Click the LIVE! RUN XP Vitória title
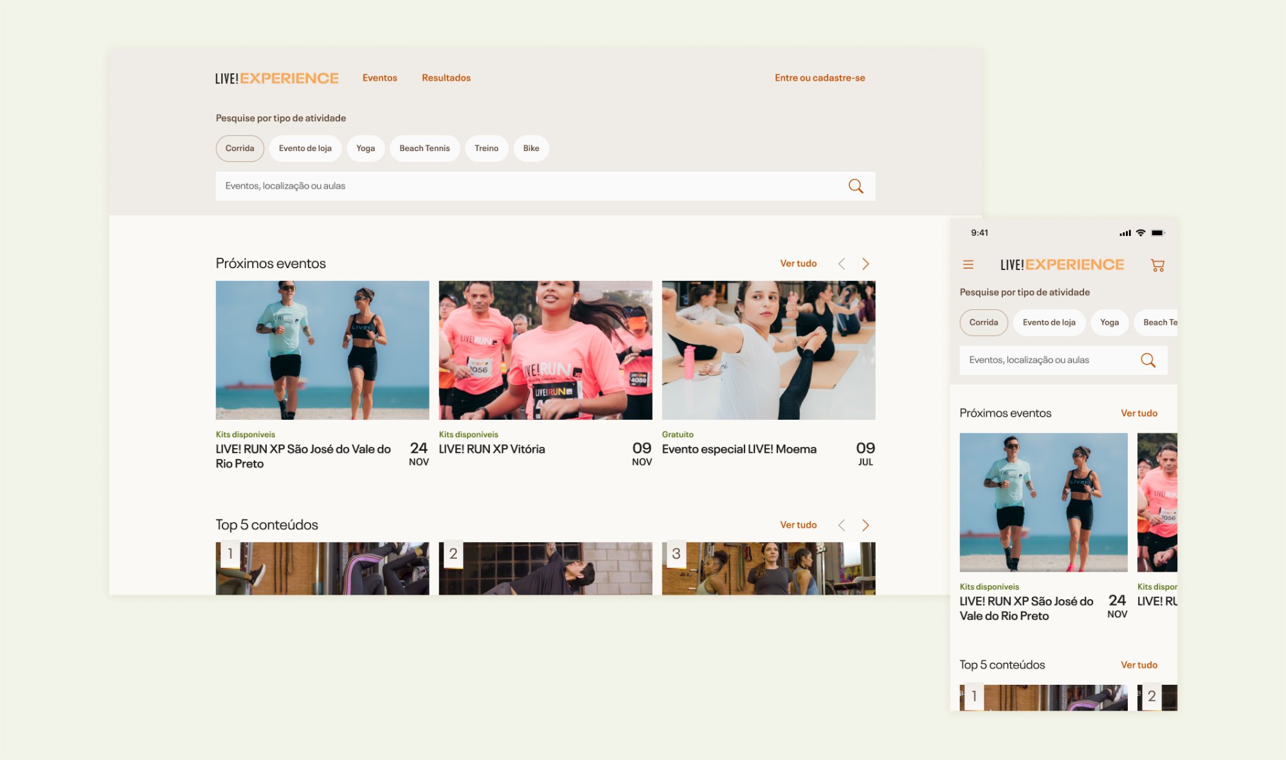The width and height of the screenshot is (1286, 760). coord(492,449)
